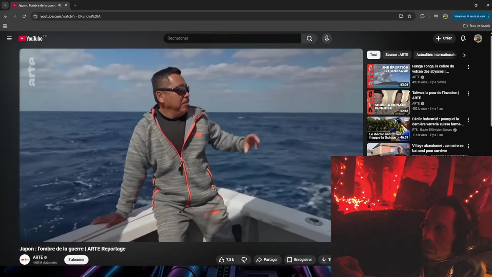Open Chrome profile avatar in toolbar
Viewport: 492px width, 277px height.
pos(445,16)
